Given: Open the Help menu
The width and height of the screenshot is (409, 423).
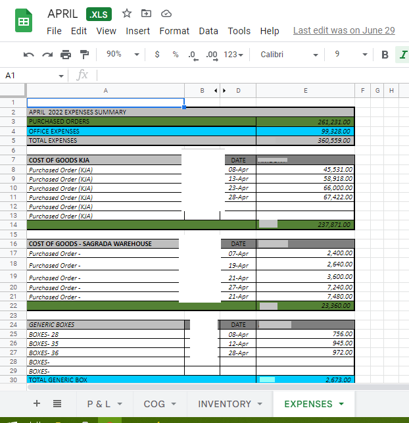Looking at the screenshot, I should point(270,31).
